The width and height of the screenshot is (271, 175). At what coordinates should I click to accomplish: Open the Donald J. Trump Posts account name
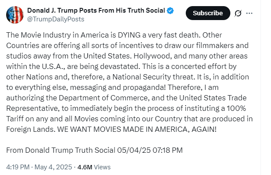(x=96, y=10)
